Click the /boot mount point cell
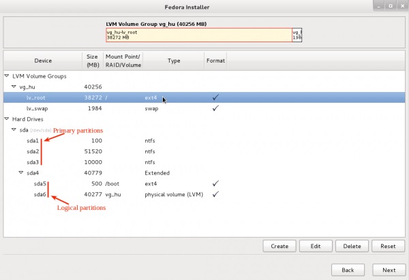The width and height of the screenshot is (409, 280). [112, 183]
